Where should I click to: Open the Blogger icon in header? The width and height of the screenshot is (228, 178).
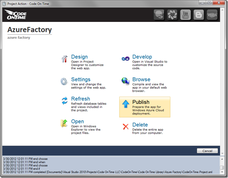(199, 15)
